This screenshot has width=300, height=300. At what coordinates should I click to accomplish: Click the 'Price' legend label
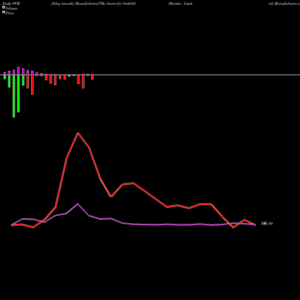point(10,13)
